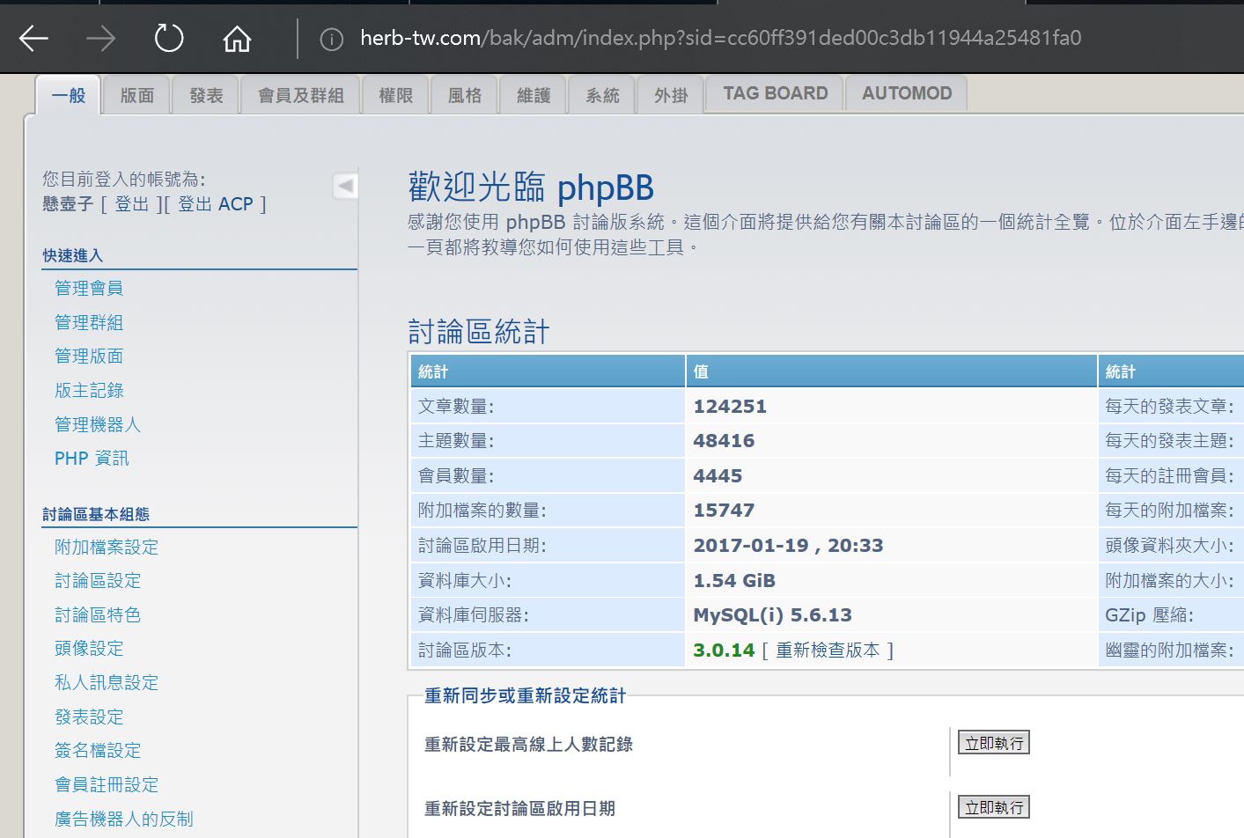
Task: Go to browser home page icon
Action: pos(236,38)
